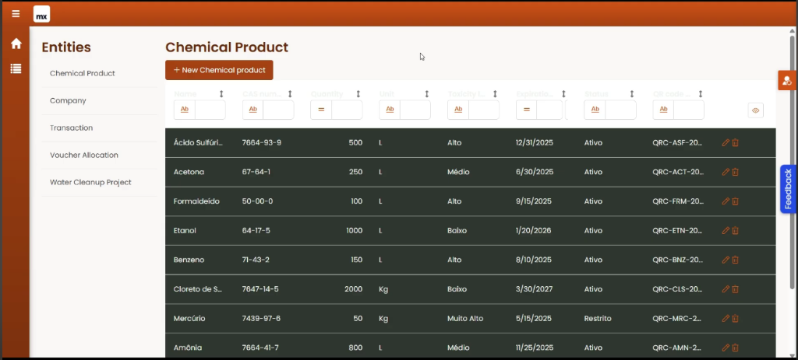
Task: Edit the Formaldeído row
Action: coord(726,201)
